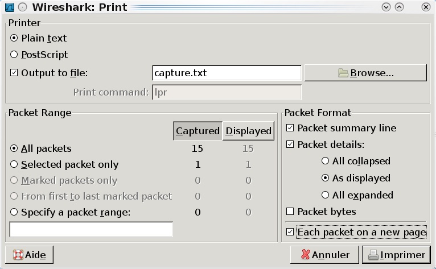The height and width of the screenshot is (269, 436).
Task: Click the capture.txt output file field
Action: pyautogui.click(x=227, y=73)
